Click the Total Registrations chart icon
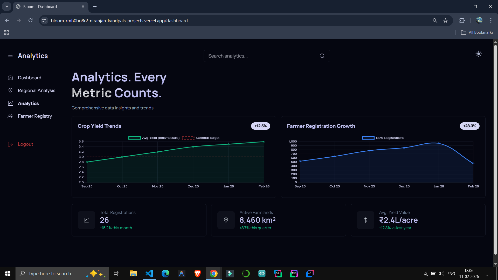This screenshot has height=280, width=498. click(x=86, y=220)
